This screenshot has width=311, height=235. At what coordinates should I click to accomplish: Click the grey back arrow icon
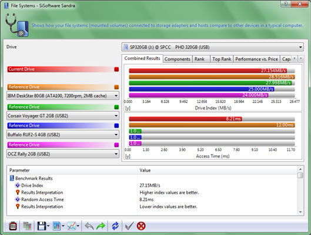(x=89, y=226)
